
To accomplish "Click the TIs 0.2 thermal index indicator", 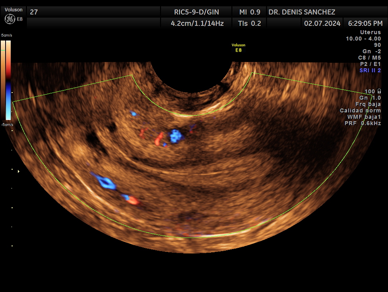I will (249, 23).
